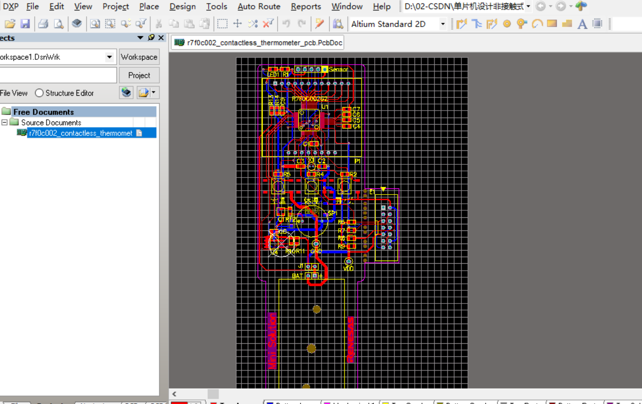Click the Workspace button

tap(139, 57)
